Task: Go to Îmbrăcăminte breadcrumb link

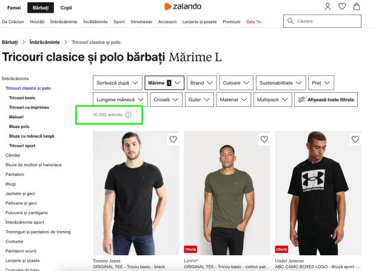Action: 45,42
